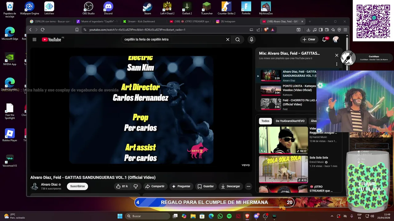Open the YouTube account avatar menu

click(336, 39)
